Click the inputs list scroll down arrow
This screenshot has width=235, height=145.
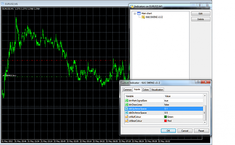point(205,122)
